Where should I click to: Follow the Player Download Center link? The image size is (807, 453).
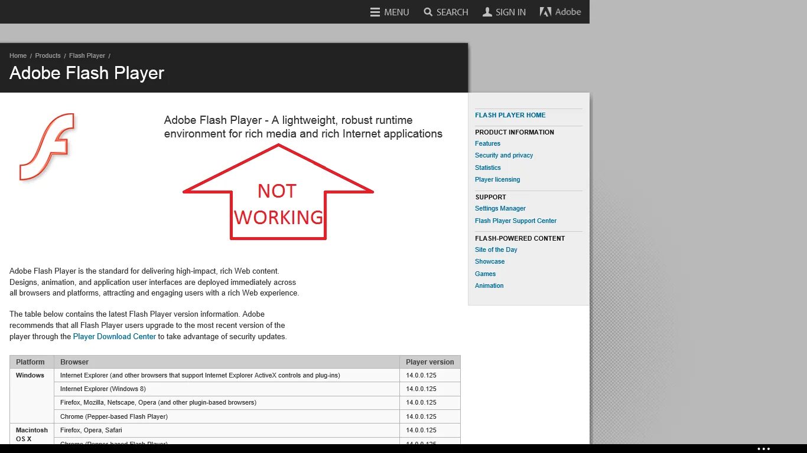tap(115, 336)
